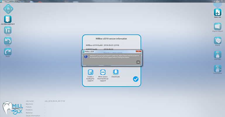This screenshot has width=225, height=117.
Task: Click the Position label in job info
Action: [x=29, y=110]
